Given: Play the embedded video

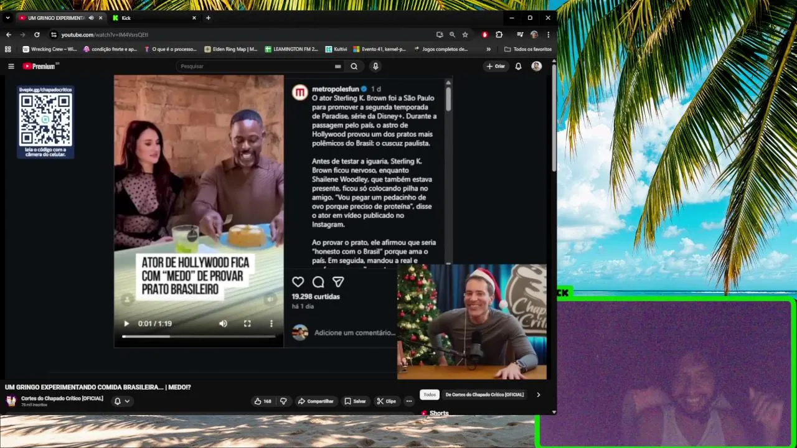Looking at the screenshot, I should [126, 324].
